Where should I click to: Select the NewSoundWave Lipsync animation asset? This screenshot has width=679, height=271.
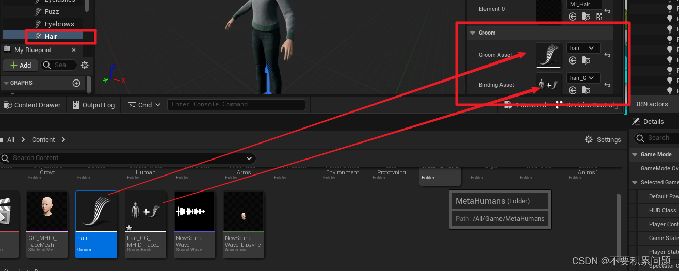coord(244,225)
